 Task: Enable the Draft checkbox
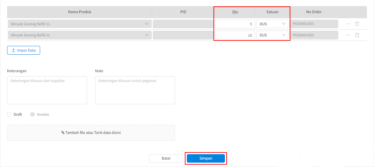(x=9, y=114)
